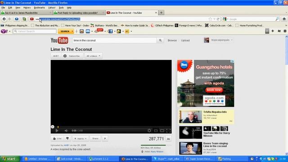This screenshot has width=288, height=162.
Task: Click the smiley face icon on Yahoo toolbar
Action: click(x=82, y=31)
